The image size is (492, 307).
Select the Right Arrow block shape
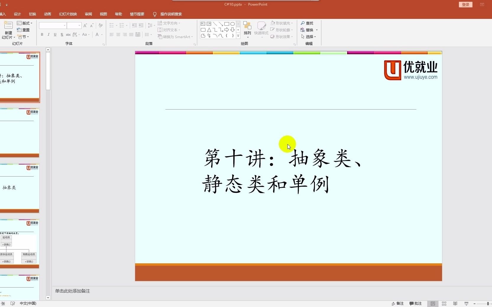(227, 30)
